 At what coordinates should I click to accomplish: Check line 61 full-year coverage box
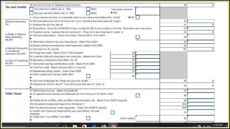coord(112,113)
